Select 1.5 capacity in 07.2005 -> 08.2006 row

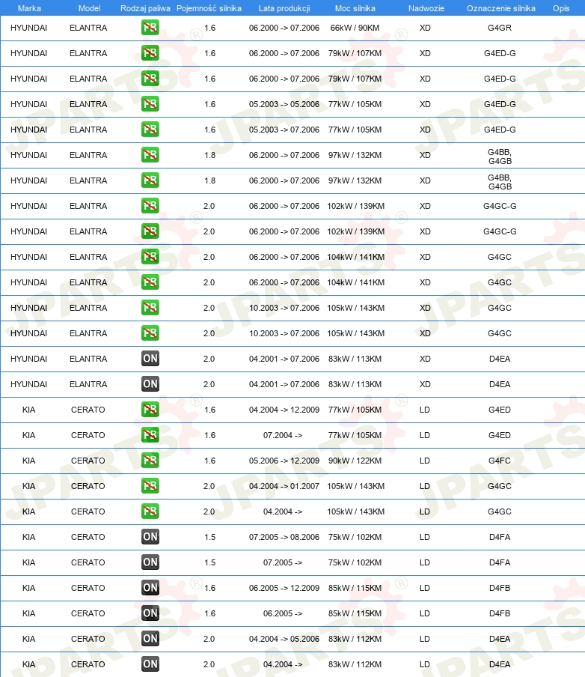(x=209, y=537)
